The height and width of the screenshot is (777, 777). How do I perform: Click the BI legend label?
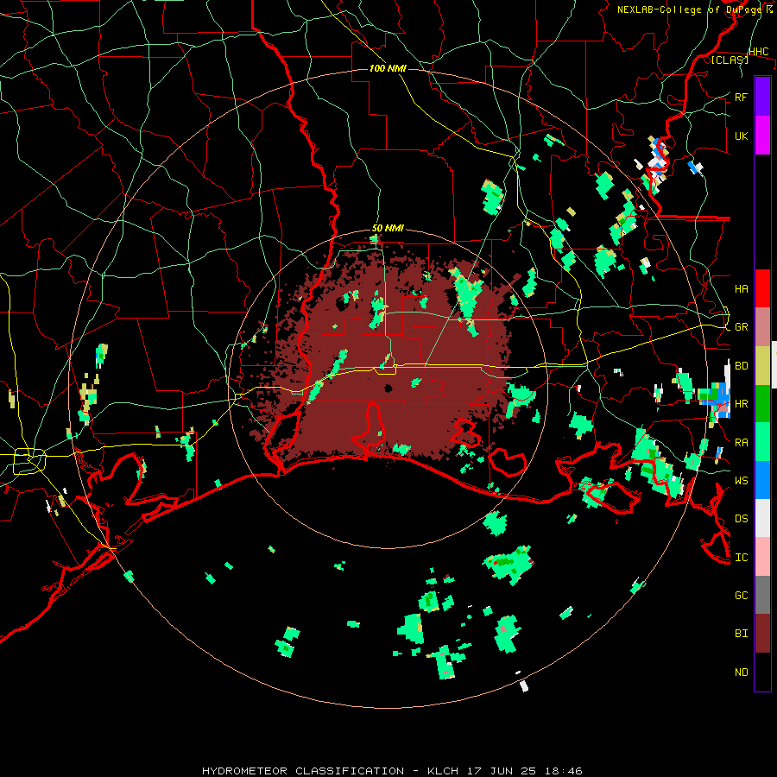(x=741, y=634)
